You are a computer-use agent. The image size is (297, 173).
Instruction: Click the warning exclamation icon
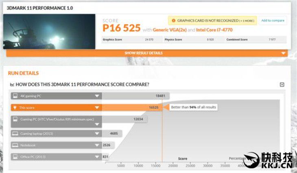point(173,21)
